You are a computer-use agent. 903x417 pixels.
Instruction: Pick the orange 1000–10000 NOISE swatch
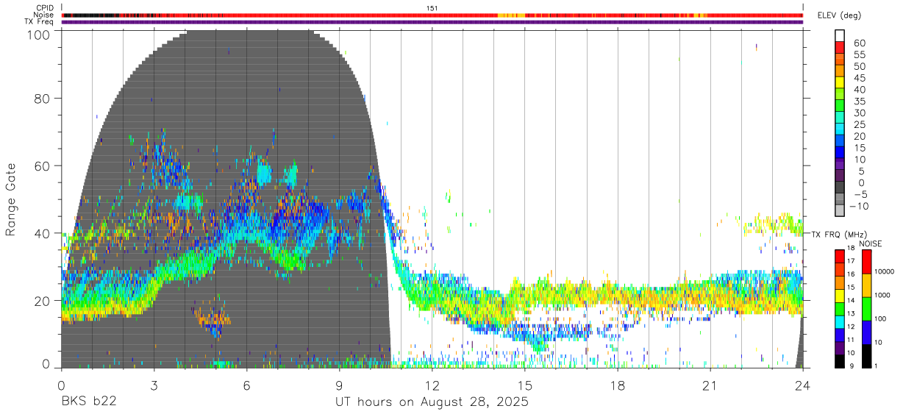coord(866,285)
